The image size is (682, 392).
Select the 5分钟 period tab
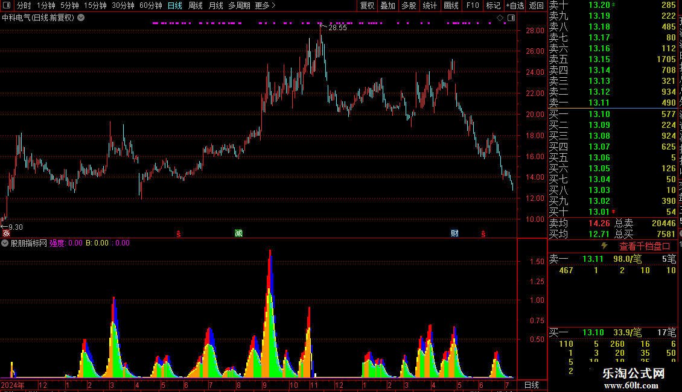click(69, 5)
